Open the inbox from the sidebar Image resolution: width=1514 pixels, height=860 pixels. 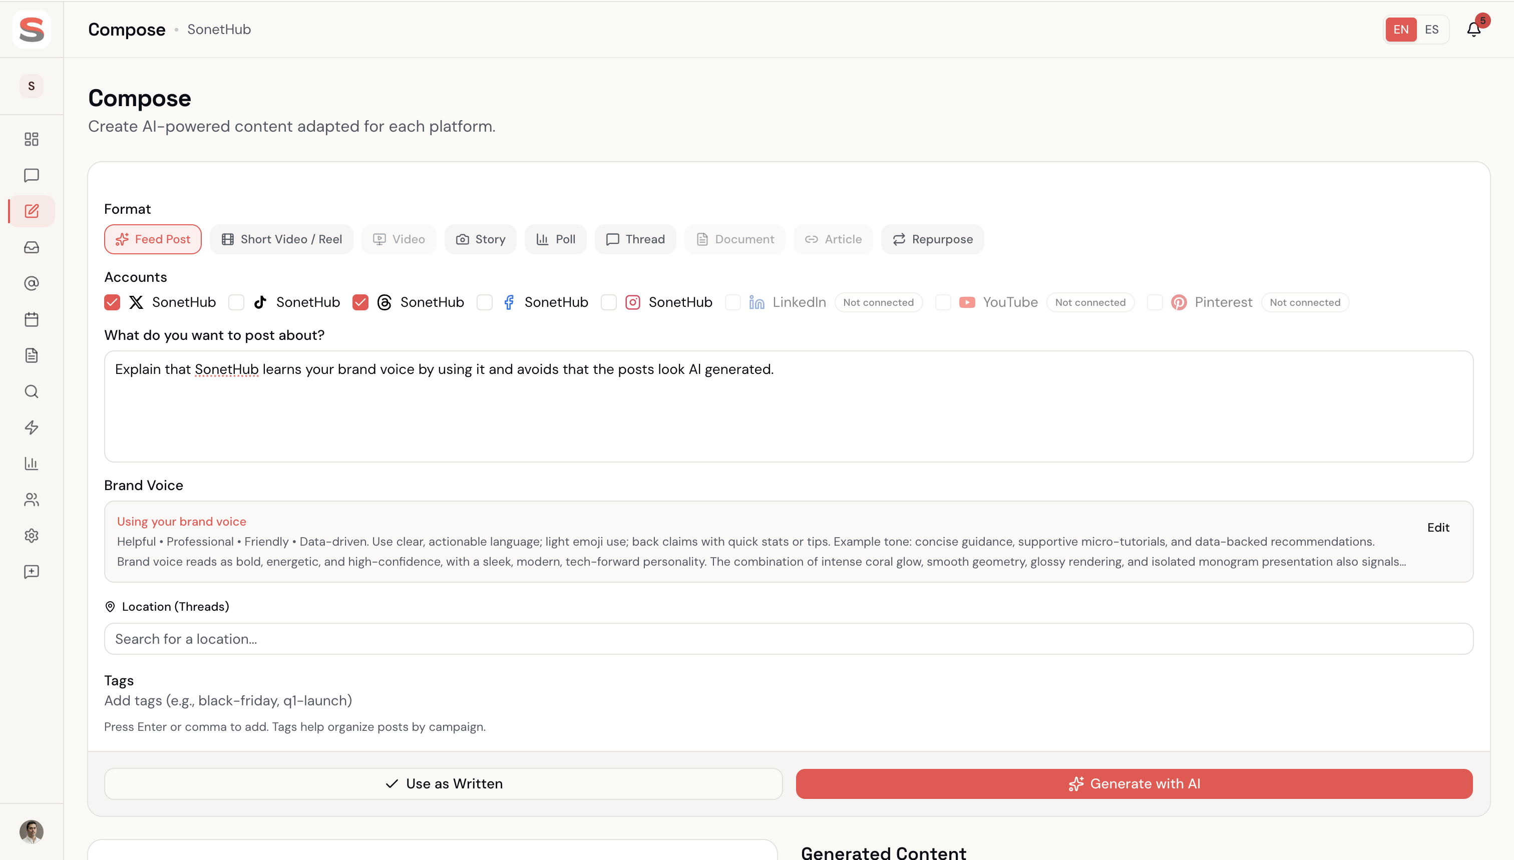31,247
